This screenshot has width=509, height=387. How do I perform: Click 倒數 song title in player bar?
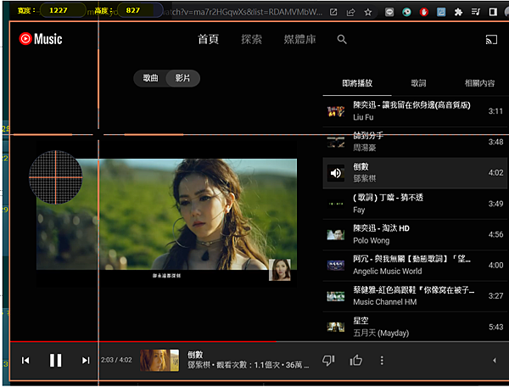coord(195,355)
